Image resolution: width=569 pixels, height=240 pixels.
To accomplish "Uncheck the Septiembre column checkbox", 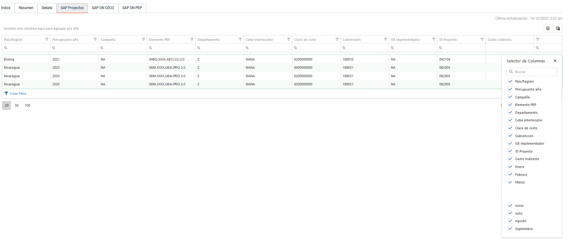I will (510, 229).
